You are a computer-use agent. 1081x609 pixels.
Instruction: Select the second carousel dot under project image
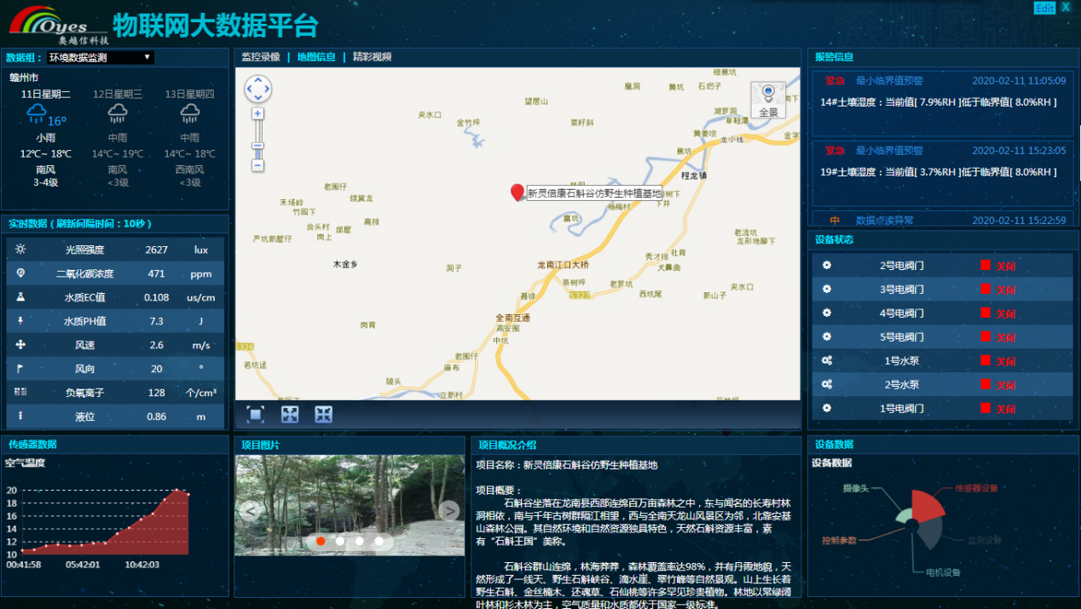pos(340,541)
